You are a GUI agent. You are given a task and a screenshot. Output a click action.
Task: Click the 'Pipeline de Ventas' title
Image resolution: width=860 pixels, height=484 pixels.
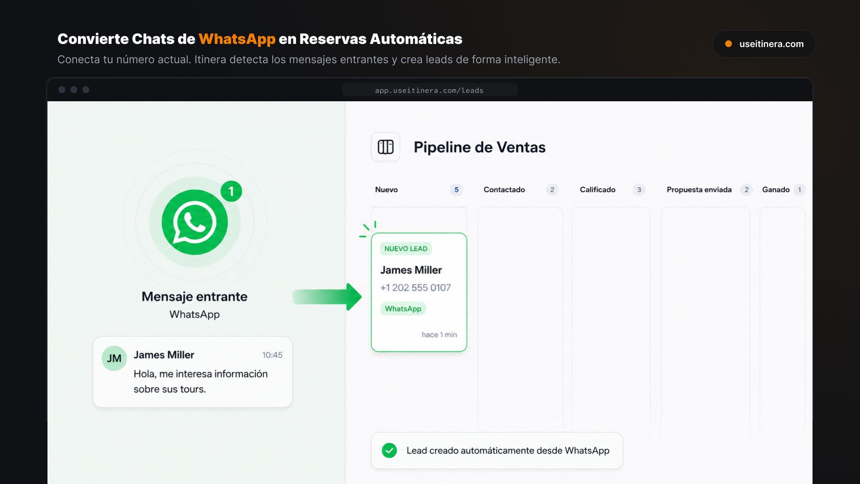coord(480,147)
